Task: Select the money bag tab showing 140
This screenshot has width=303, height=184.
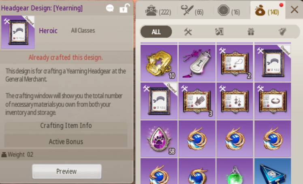Action: point(267,10)
